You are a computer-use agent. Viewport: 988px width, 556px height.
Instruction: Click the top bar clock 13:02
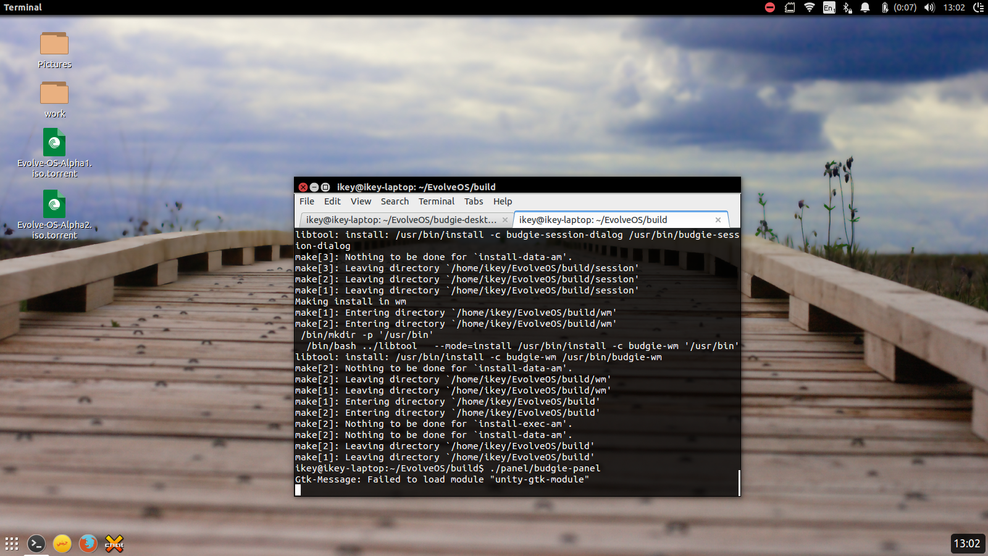pyautogui.click(x=954, y=7)
